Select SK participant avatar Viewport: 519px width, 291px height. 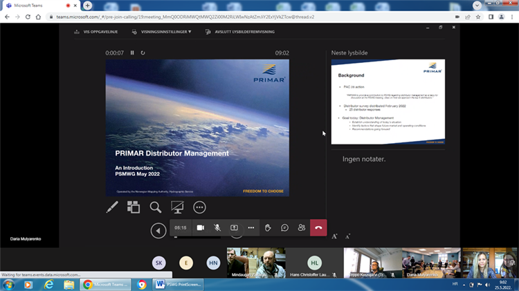159,263
